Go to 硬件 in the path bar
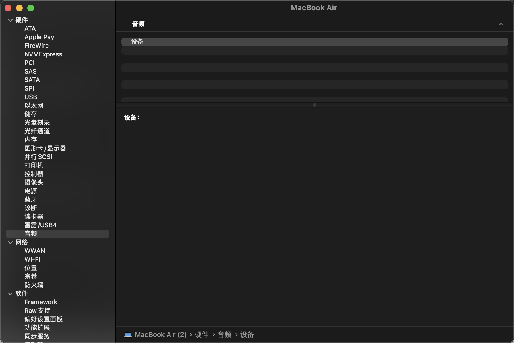 coord(202,335)
